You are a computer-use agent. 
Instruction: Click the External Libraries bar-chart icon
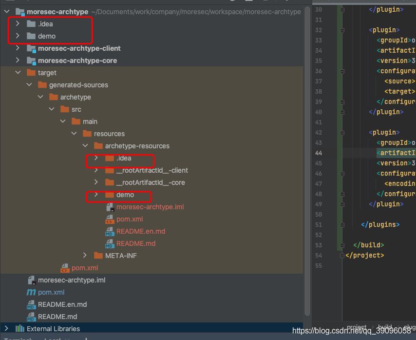[20, 329]
